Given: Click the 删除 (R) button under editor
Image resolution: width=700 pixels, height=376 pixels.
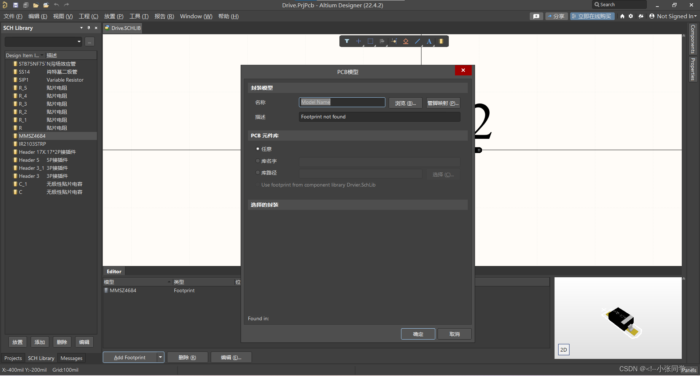Looking at the screenshot, I should (187, 357).
